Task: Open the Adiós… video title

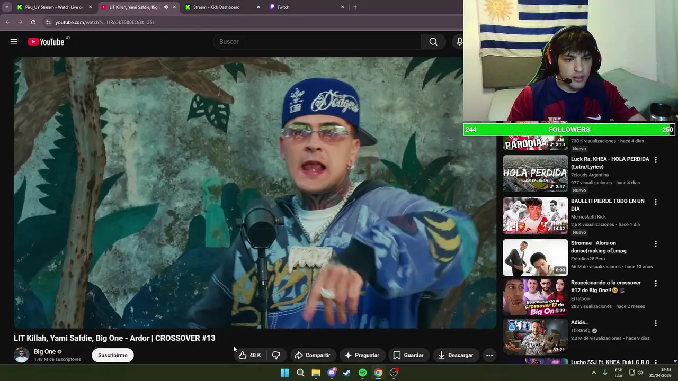Action: coord(579,322)
